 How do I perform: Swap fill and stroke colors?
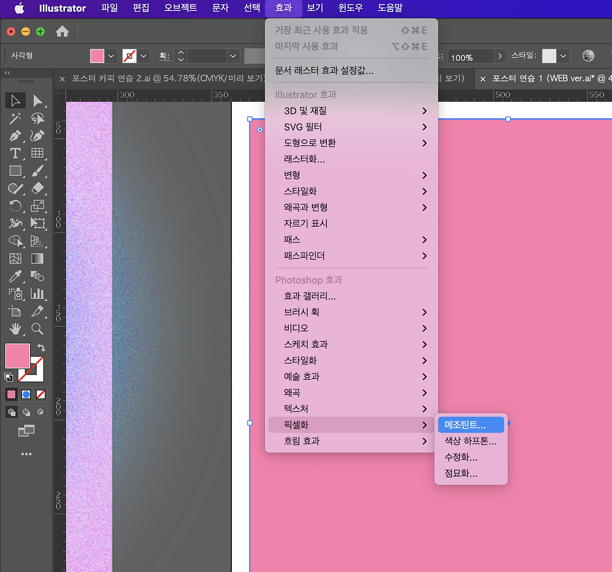point(41,348)
